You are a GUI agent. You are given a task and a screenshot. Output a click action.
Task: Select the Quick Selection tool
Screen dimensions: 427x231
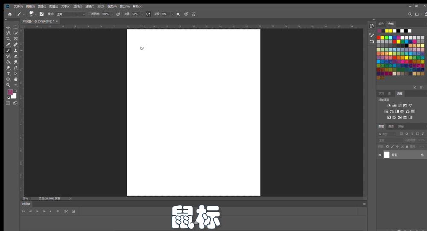(15, 33)
